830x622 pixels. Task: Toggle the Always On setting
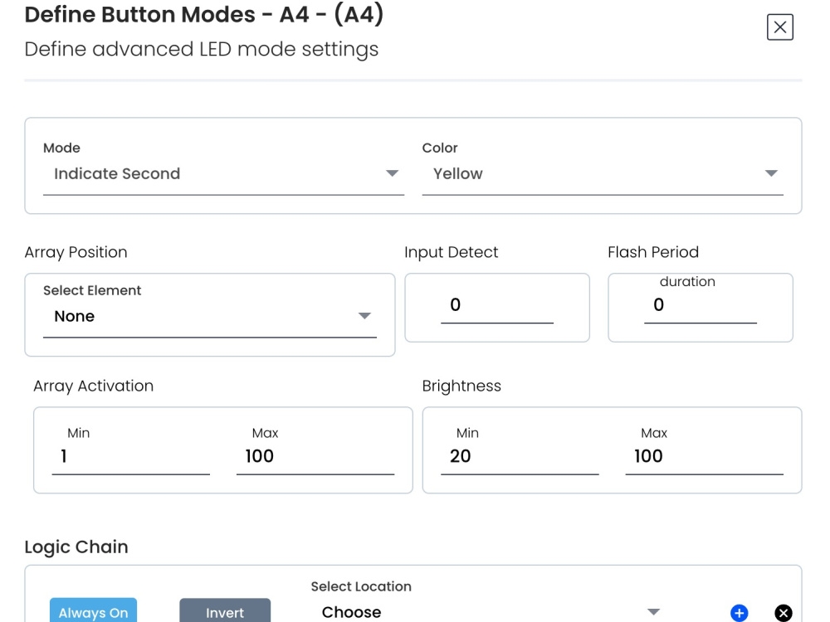click(93, 612)
